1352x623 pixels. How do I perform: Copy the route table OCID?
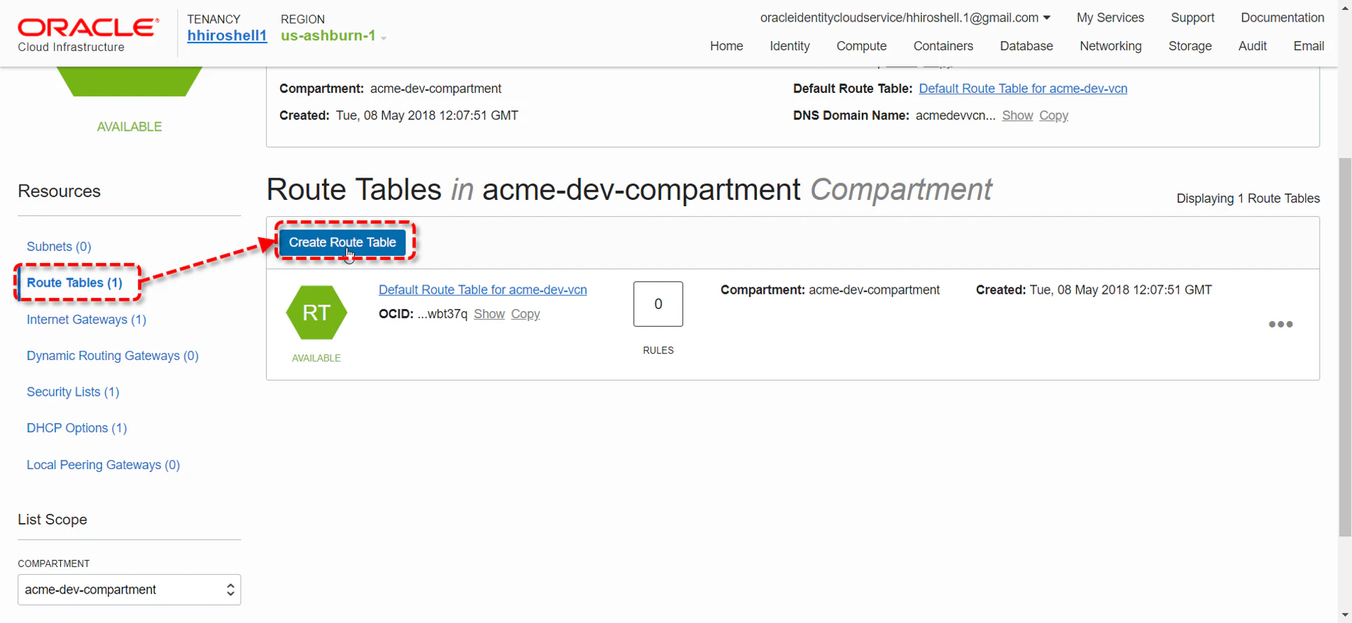[x=525, y=314]
